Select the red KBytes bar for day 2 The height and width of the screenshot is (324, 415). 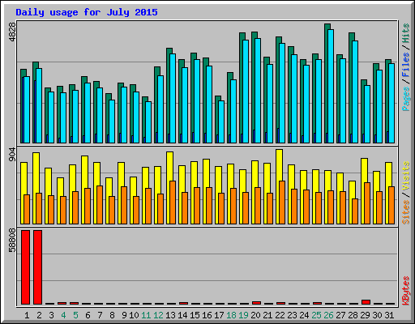point(37,267)
